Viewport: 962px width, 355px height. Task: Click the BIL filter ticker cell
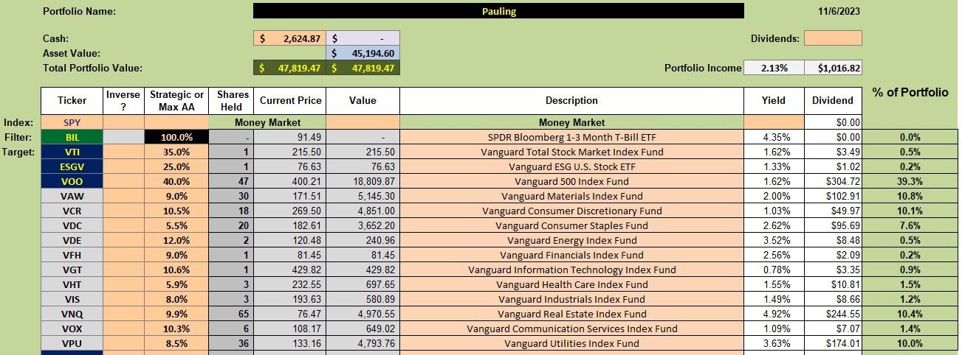tap(72, 137)
